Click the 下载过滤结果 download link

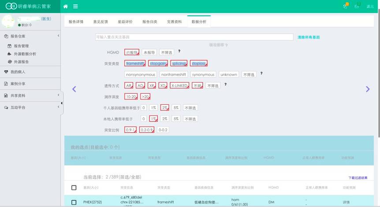pos(358,178)
